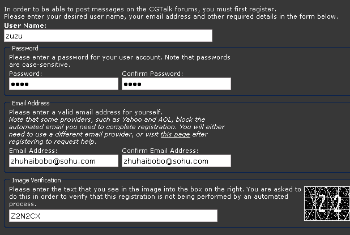350x235 pixels.
Task: Click the "Password:" label above the first password box
Action: point(25,74)
